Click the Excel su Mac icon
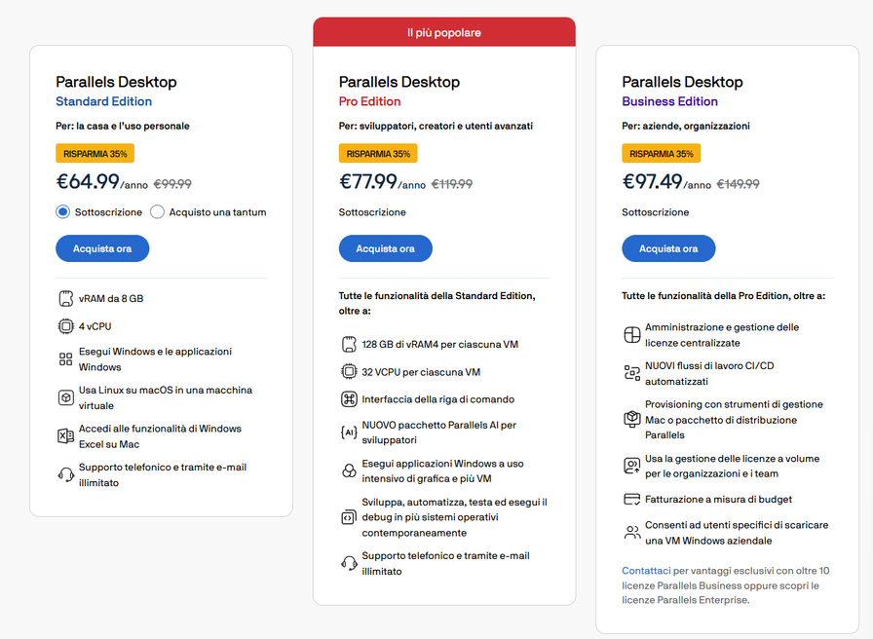 [66, 436]
